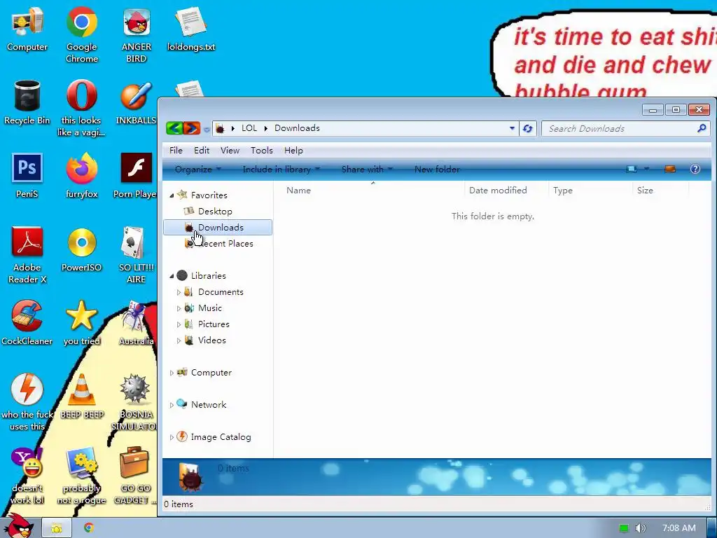This screenshot has width=717, height=538.
Task: Select the furryfox Firefox icon
Action: click(x=82, y=176)
